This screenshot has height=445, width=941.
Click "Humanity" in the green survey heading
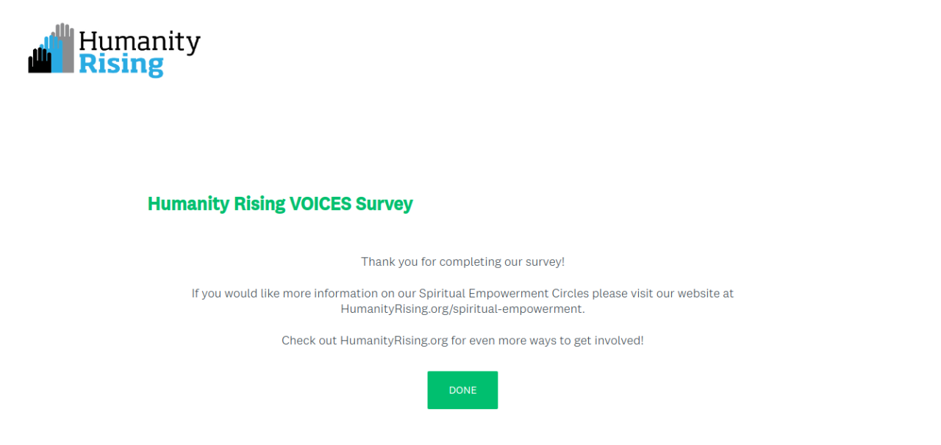[x=188, y=203]
